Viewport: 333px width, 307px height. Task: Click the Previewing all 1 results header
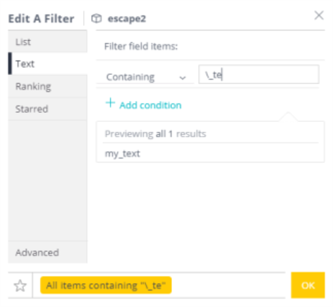pos(156,134)
